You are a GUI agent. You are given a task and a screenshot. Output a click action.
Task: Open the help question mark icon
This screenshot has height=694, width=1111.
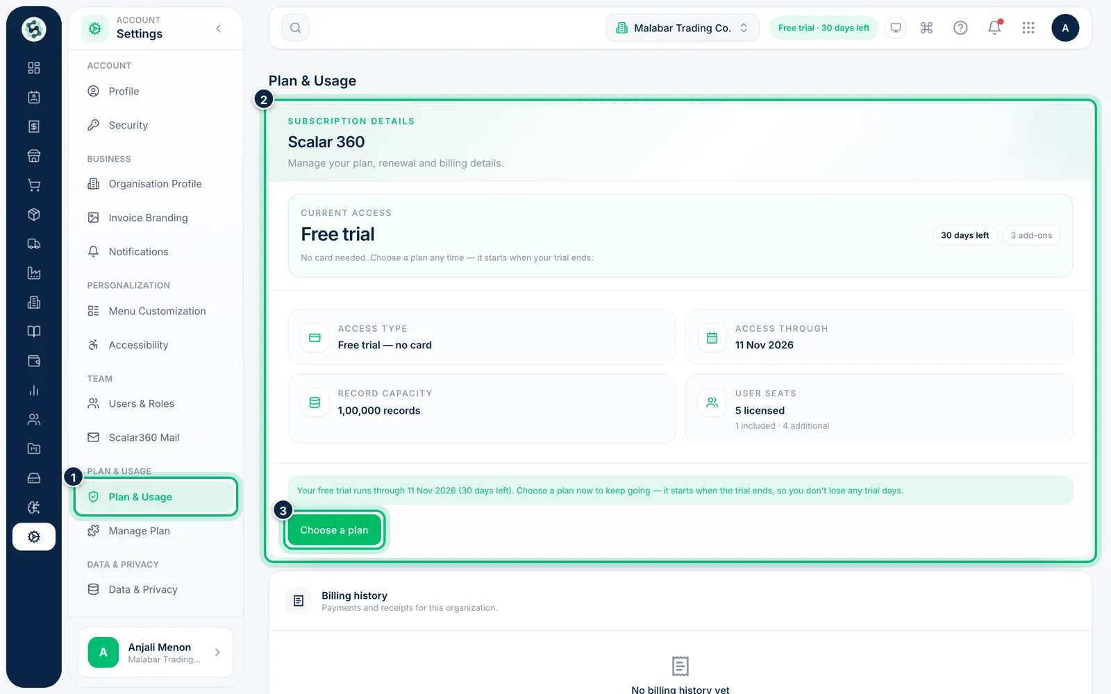(960, 28)
